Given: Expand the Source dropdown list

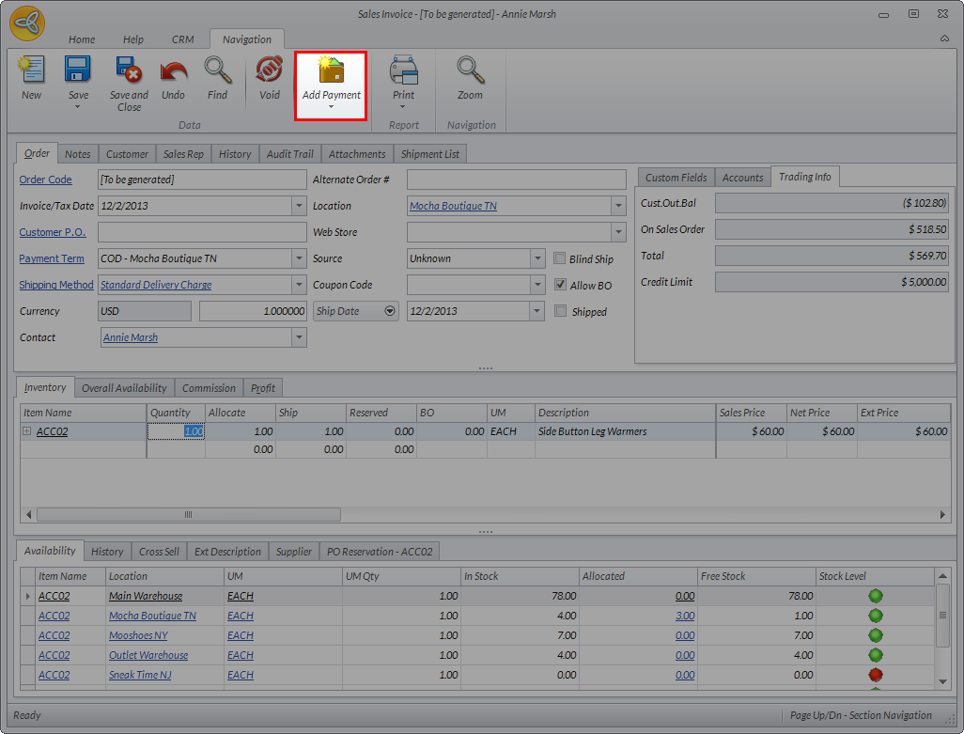Looking at the screenshot, I should pyautogui.click(x=537, y=258).
